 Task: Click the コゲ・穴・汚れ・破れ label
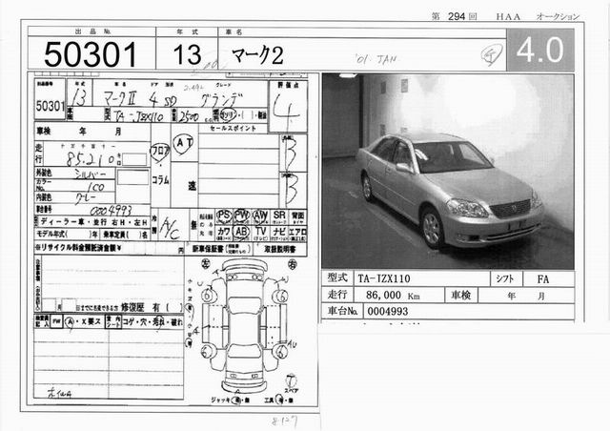[x=152, y=322]
